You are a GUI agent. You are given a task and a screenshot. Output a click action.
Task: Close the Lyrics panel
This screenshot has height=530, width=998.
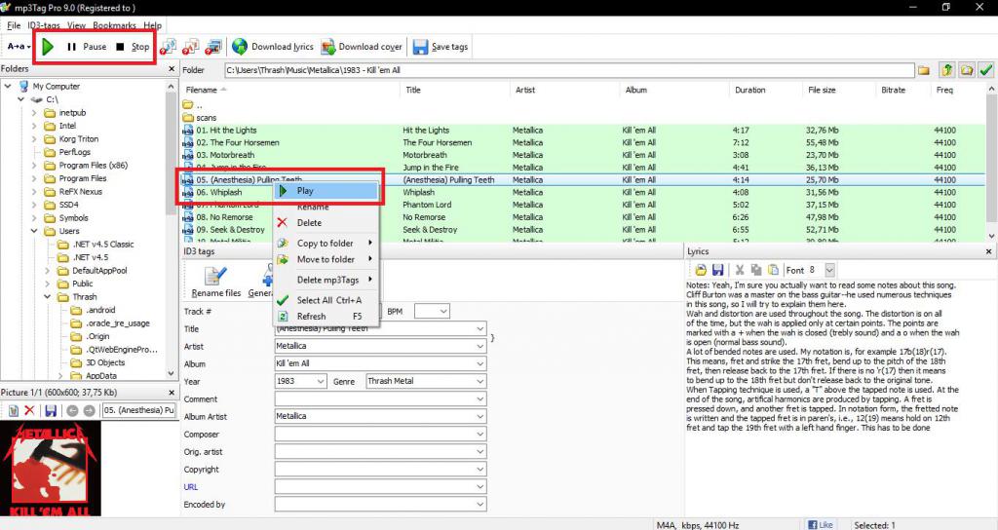coord(988,251)
